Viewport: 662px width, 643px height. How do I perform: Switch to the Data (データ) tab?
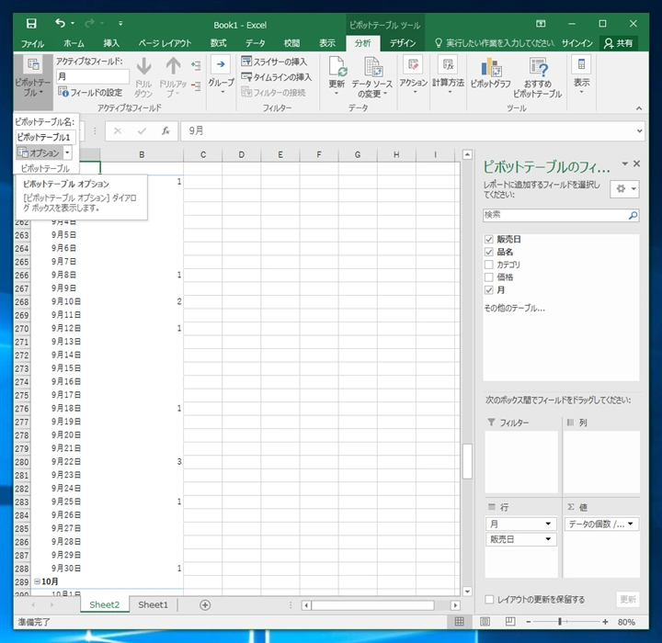[x=255, y=43]
